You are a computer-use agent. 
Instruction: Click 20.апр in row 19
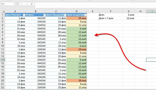[x=56, y=77]
